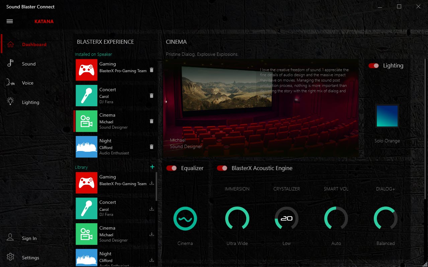The height and width of the screenshot is (267, 428).
Task: Select installed Night skyline tile
Action: pyautogui.click(x=86, y=147)
